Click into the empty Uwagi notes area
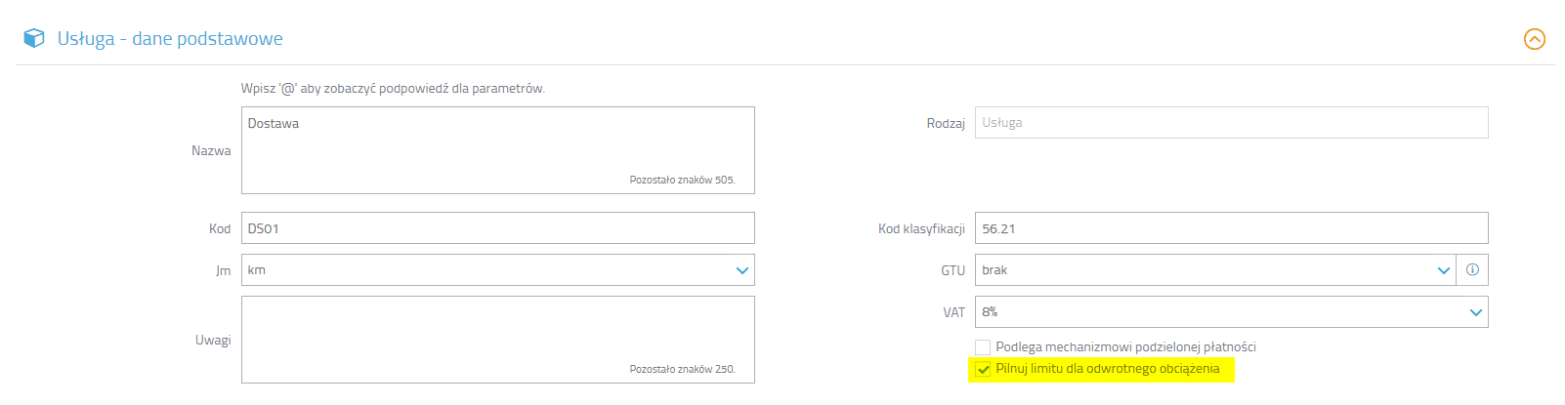The height and width of the screenshot is (405, 1565). [498, 340]
